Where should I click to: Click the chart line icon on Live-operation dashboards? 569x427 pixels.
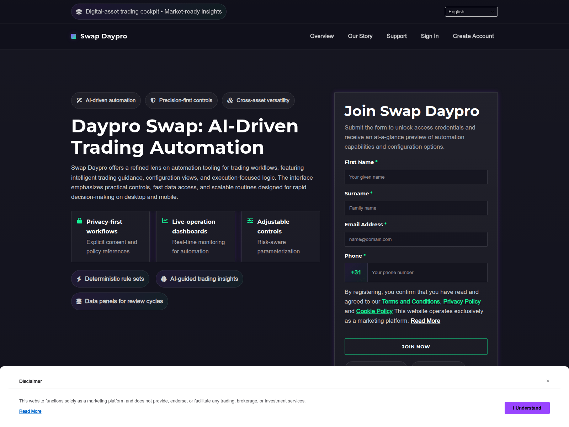[165, 221]
